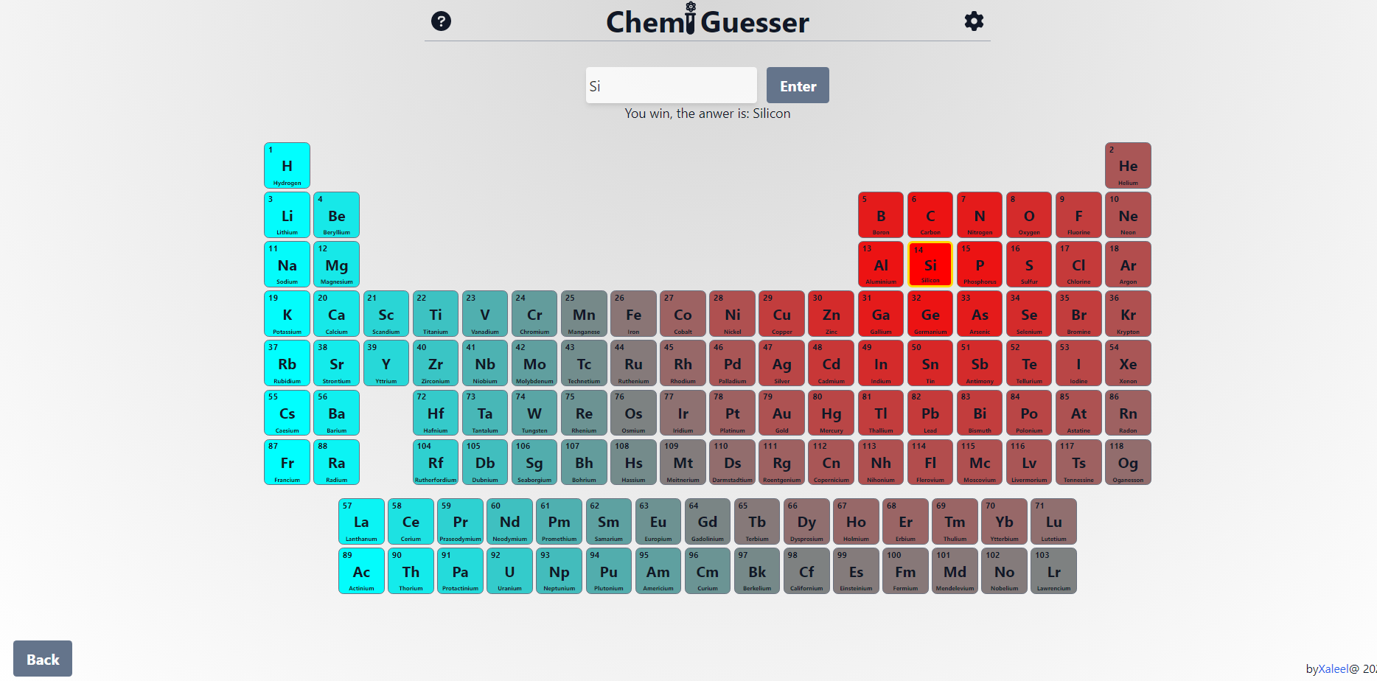The width and height of the screenshot is (1377, 681).
Task: Select the Magnesium element tile
Action: point(336,265)
